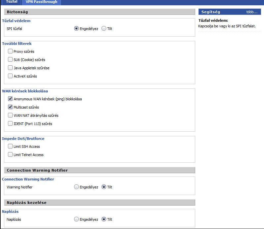
Task: Click the Biztonság section header
Action: click(100, 12)
